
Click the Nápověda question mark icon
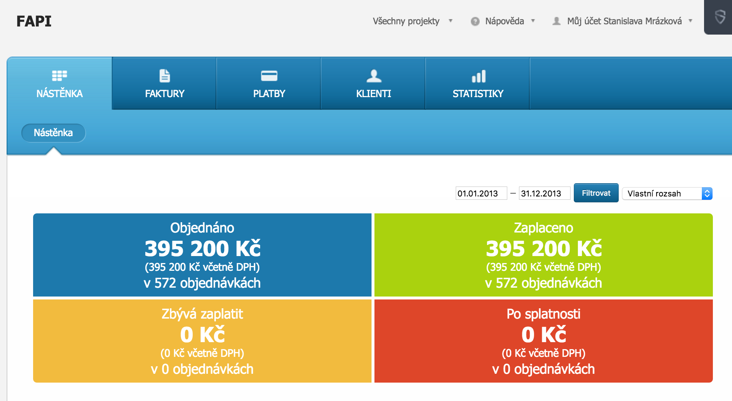point(475,21)
